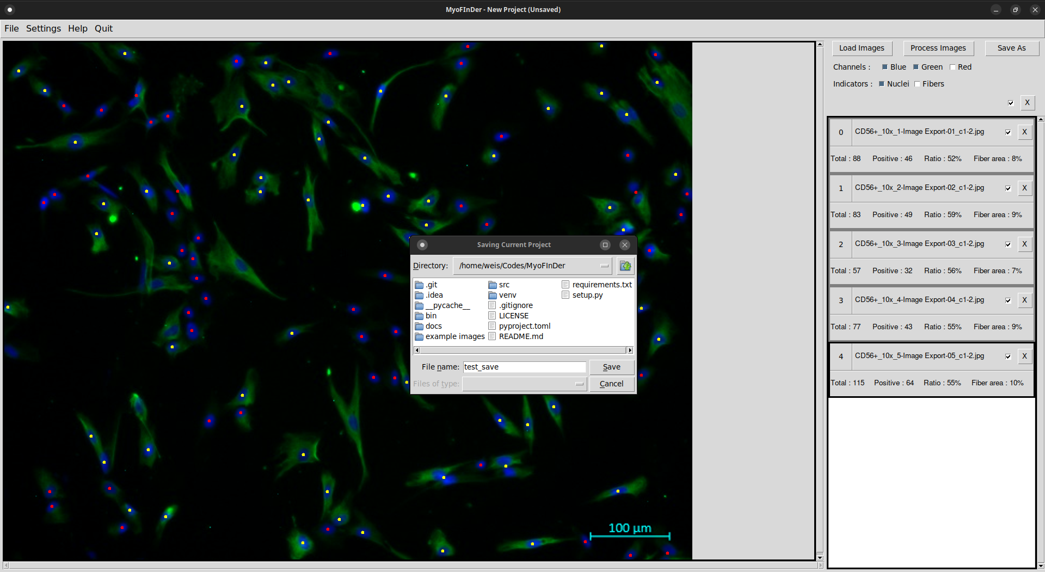
Task: Remove image 3 with its X button
Action: 1024,300
